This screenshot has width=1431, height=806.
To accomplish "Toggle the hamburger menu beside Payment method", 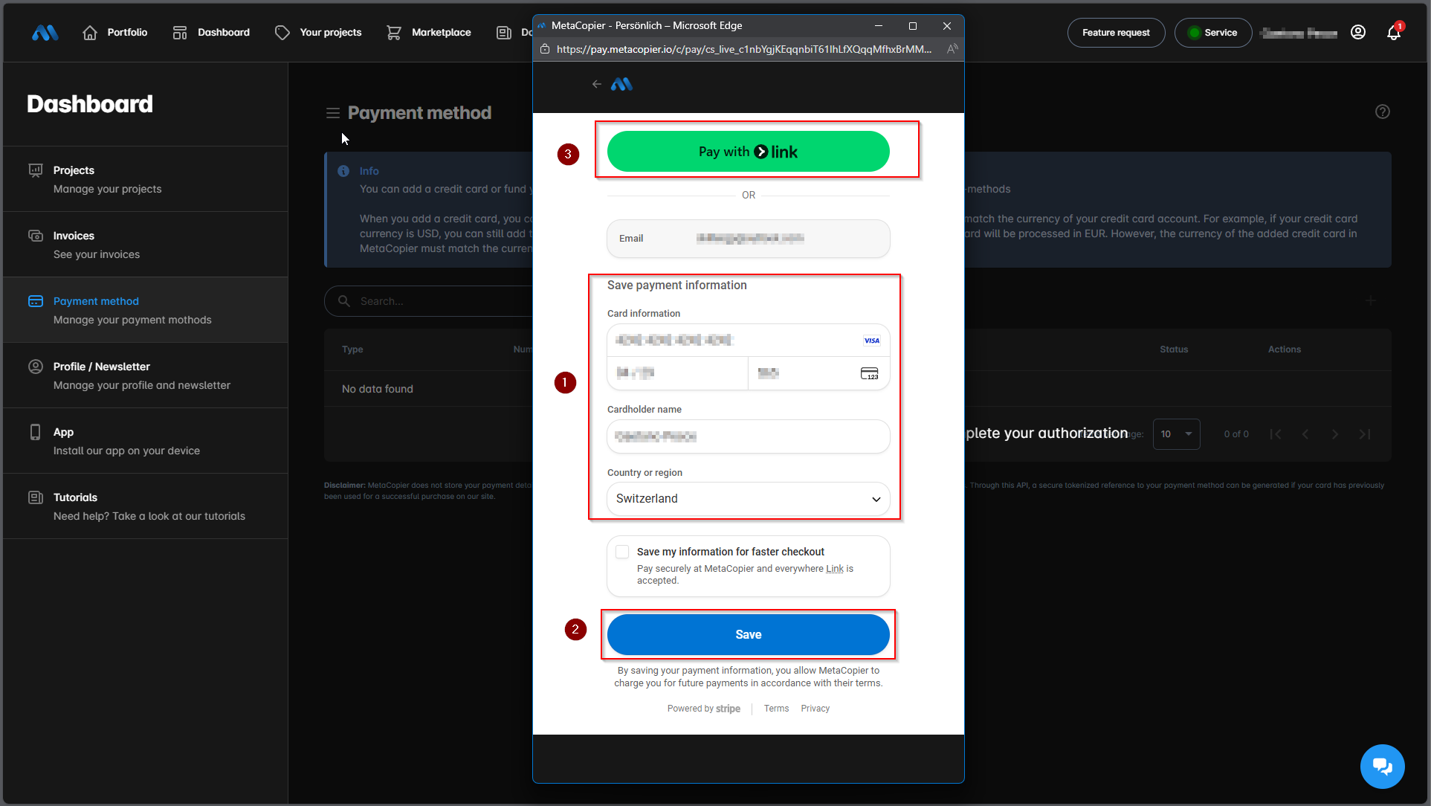I will click(x=332, y=113).
